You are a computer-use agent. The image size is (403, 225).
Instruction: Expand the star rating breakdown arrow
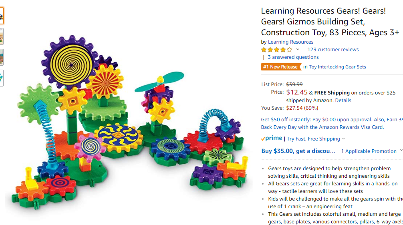pyautogui.click(x=298, y=49)
